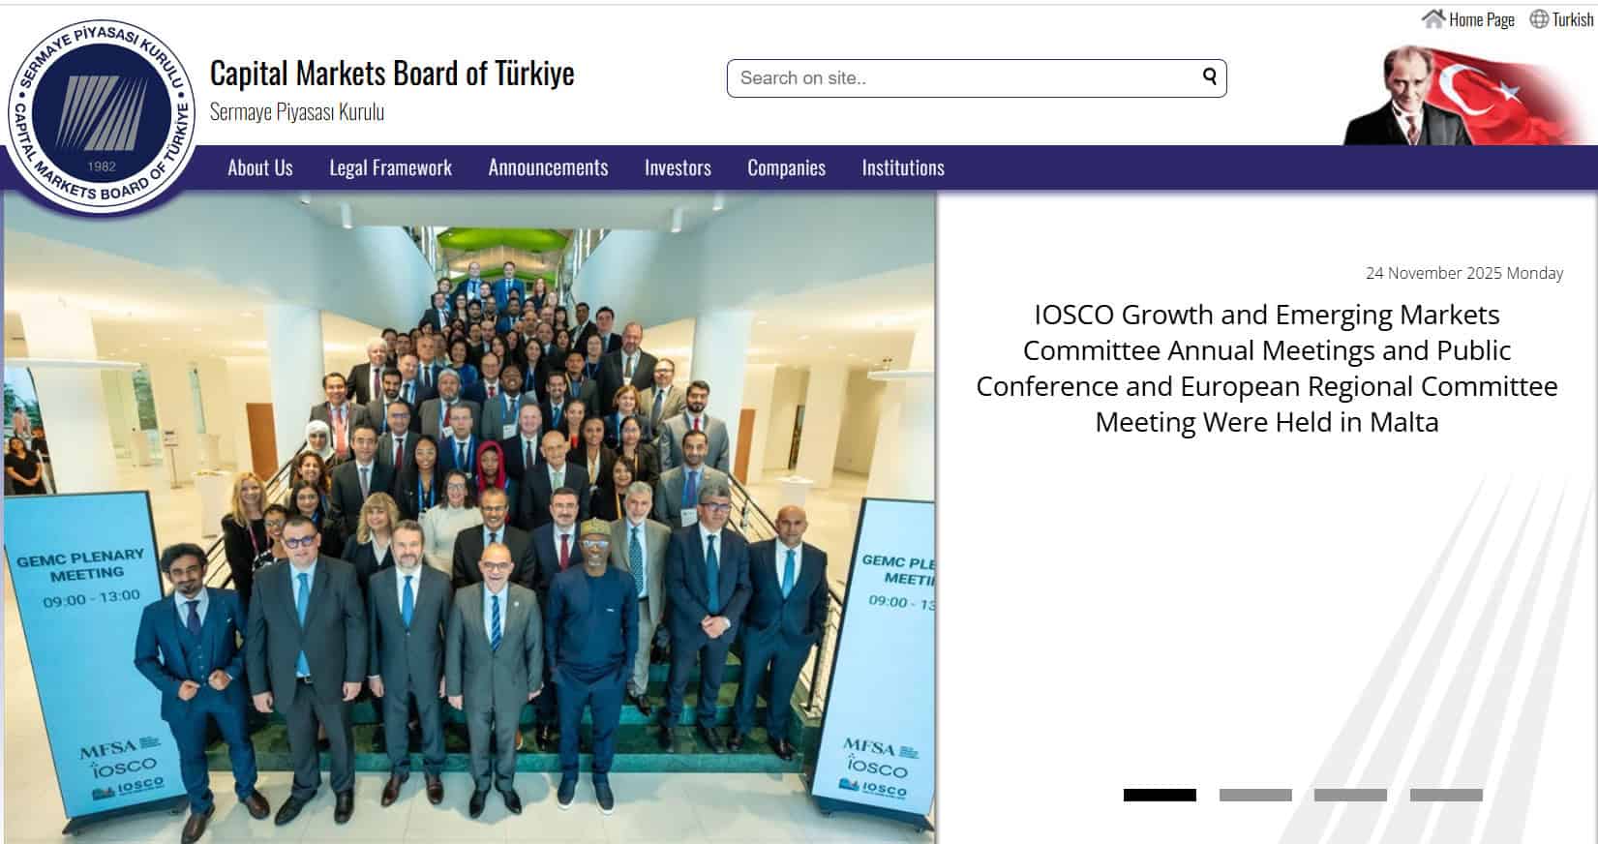
Task: Click the date 24 November 2025 Monday
Action: pyautogui.click(x=1464, y=273)
